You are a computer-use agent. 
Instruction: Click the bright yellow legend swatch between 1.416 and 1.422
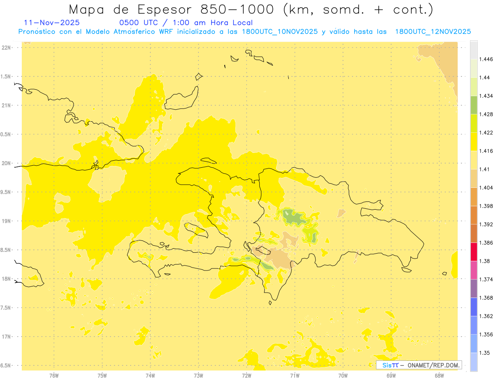coord(474,142)
